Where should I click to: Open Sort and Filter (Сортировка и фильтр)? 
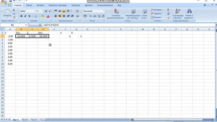(178, 14)
